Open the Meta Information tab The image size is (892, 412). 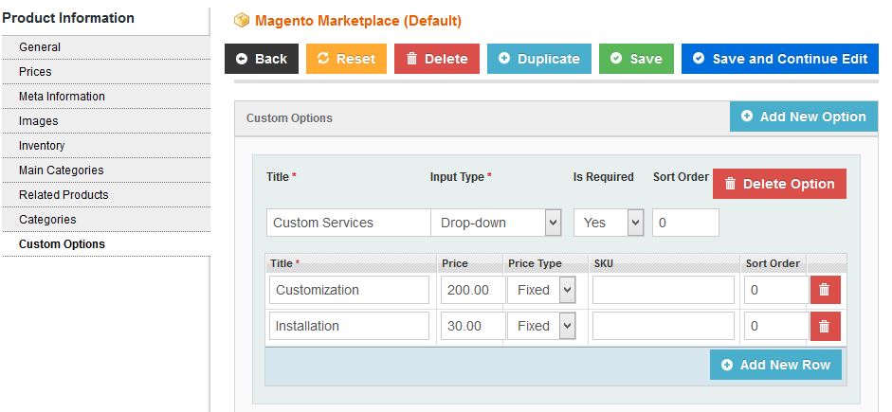click(106, 97)
